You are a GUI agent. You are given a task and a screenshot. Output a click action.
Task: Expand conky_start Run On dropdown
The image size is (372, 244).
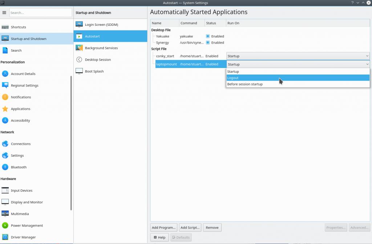[x=298, y=56]
